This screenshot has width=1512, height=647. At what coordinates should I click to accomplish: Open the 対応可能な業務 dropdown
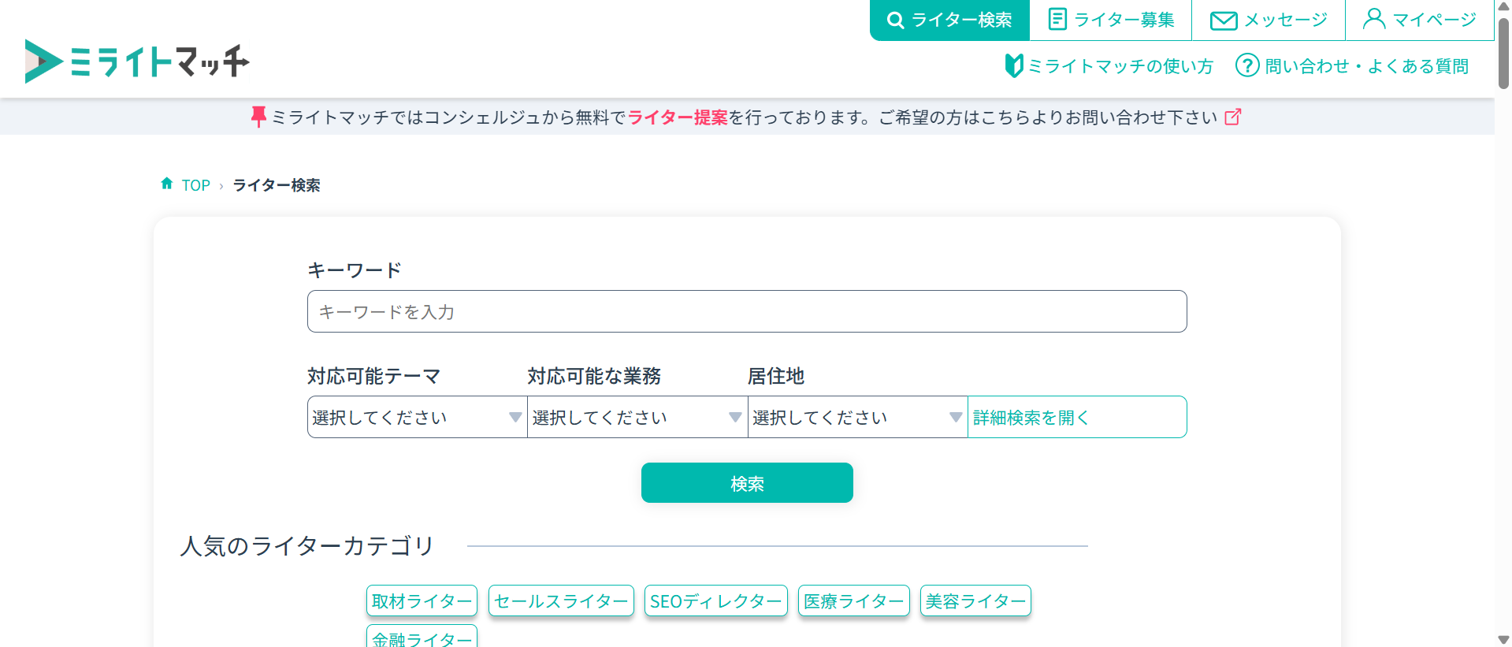(x=637, y=417)
